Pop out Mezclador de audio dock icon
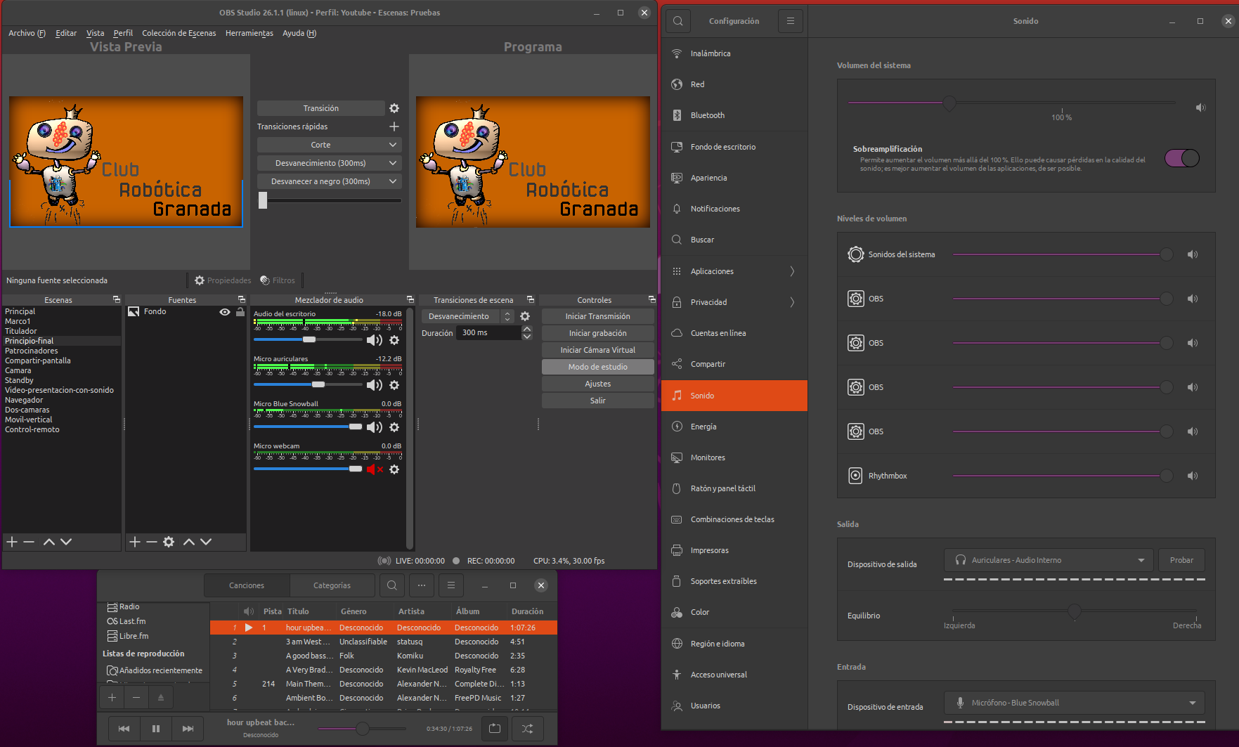1239x747 pixels. point(410,300)
